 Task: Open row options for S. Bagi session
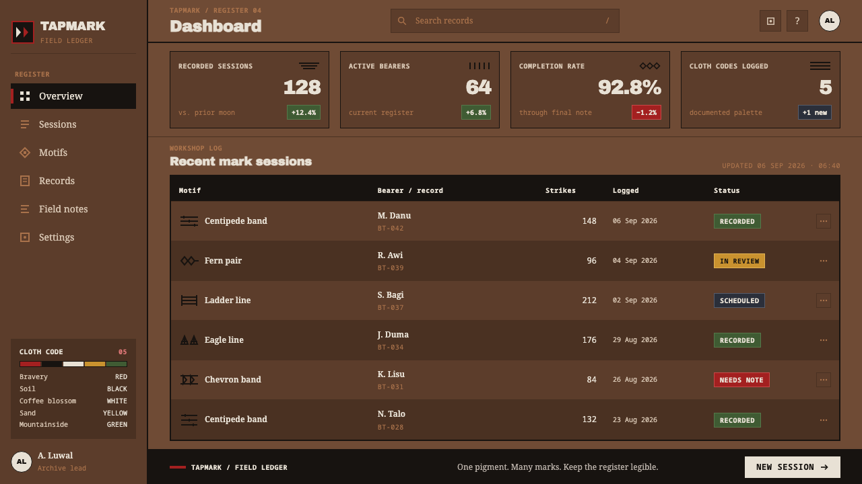824,300
